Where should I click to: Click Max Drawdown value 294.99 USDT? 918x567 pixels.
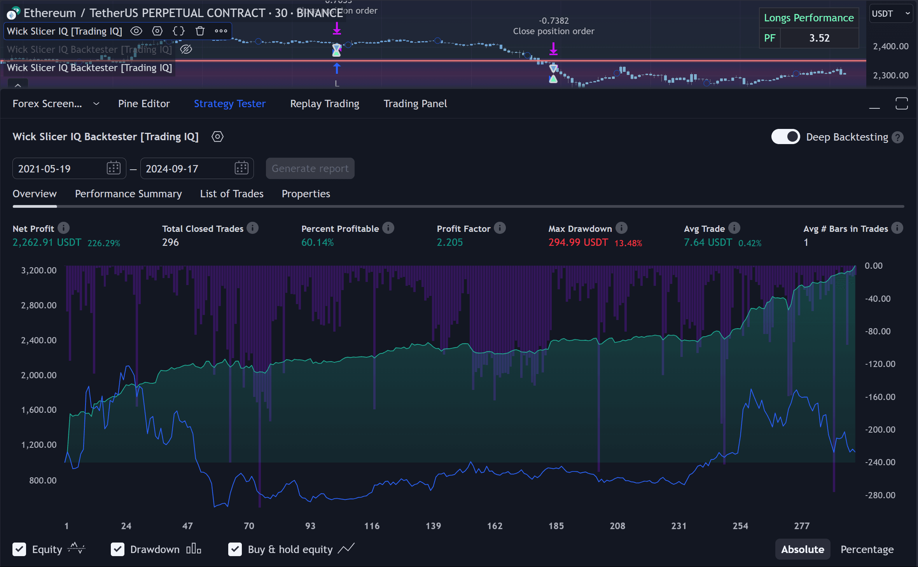[x=578, y=242]
